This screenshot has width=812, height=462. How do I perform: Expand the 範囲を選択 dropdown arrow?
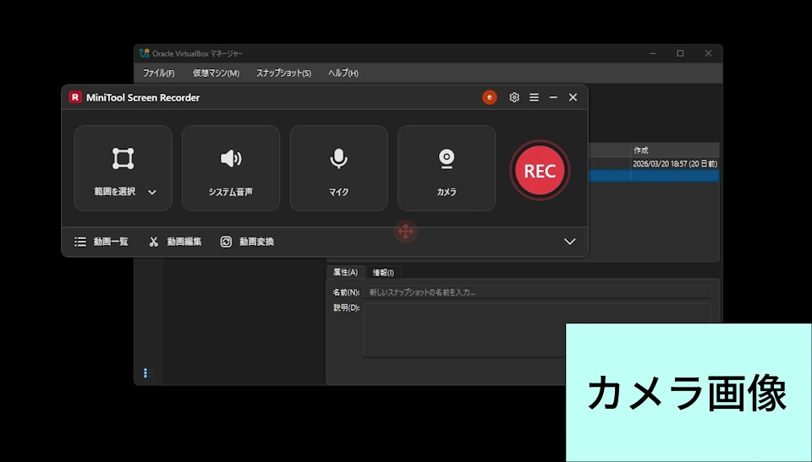(151, 192)
